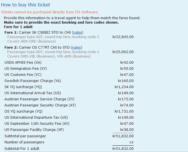Select the Fare 2 price kr25,062.00
This screenshot has height=152, width=188.
pyautogui.click(x=123, y=52)
